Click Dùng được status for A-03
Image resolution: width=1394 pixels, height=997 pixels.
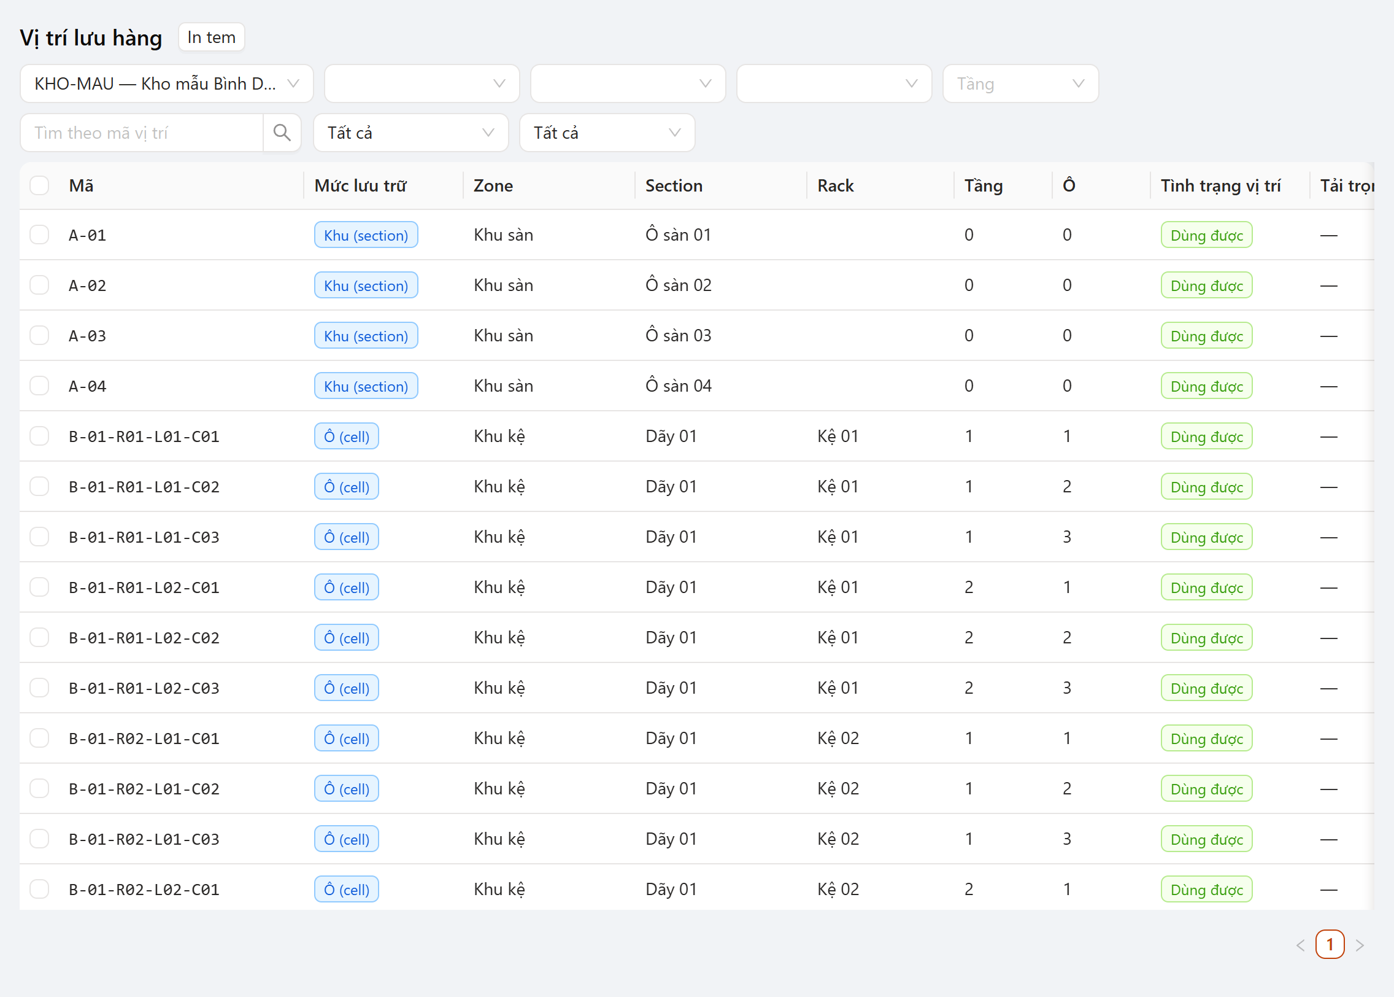point(1206,336)
